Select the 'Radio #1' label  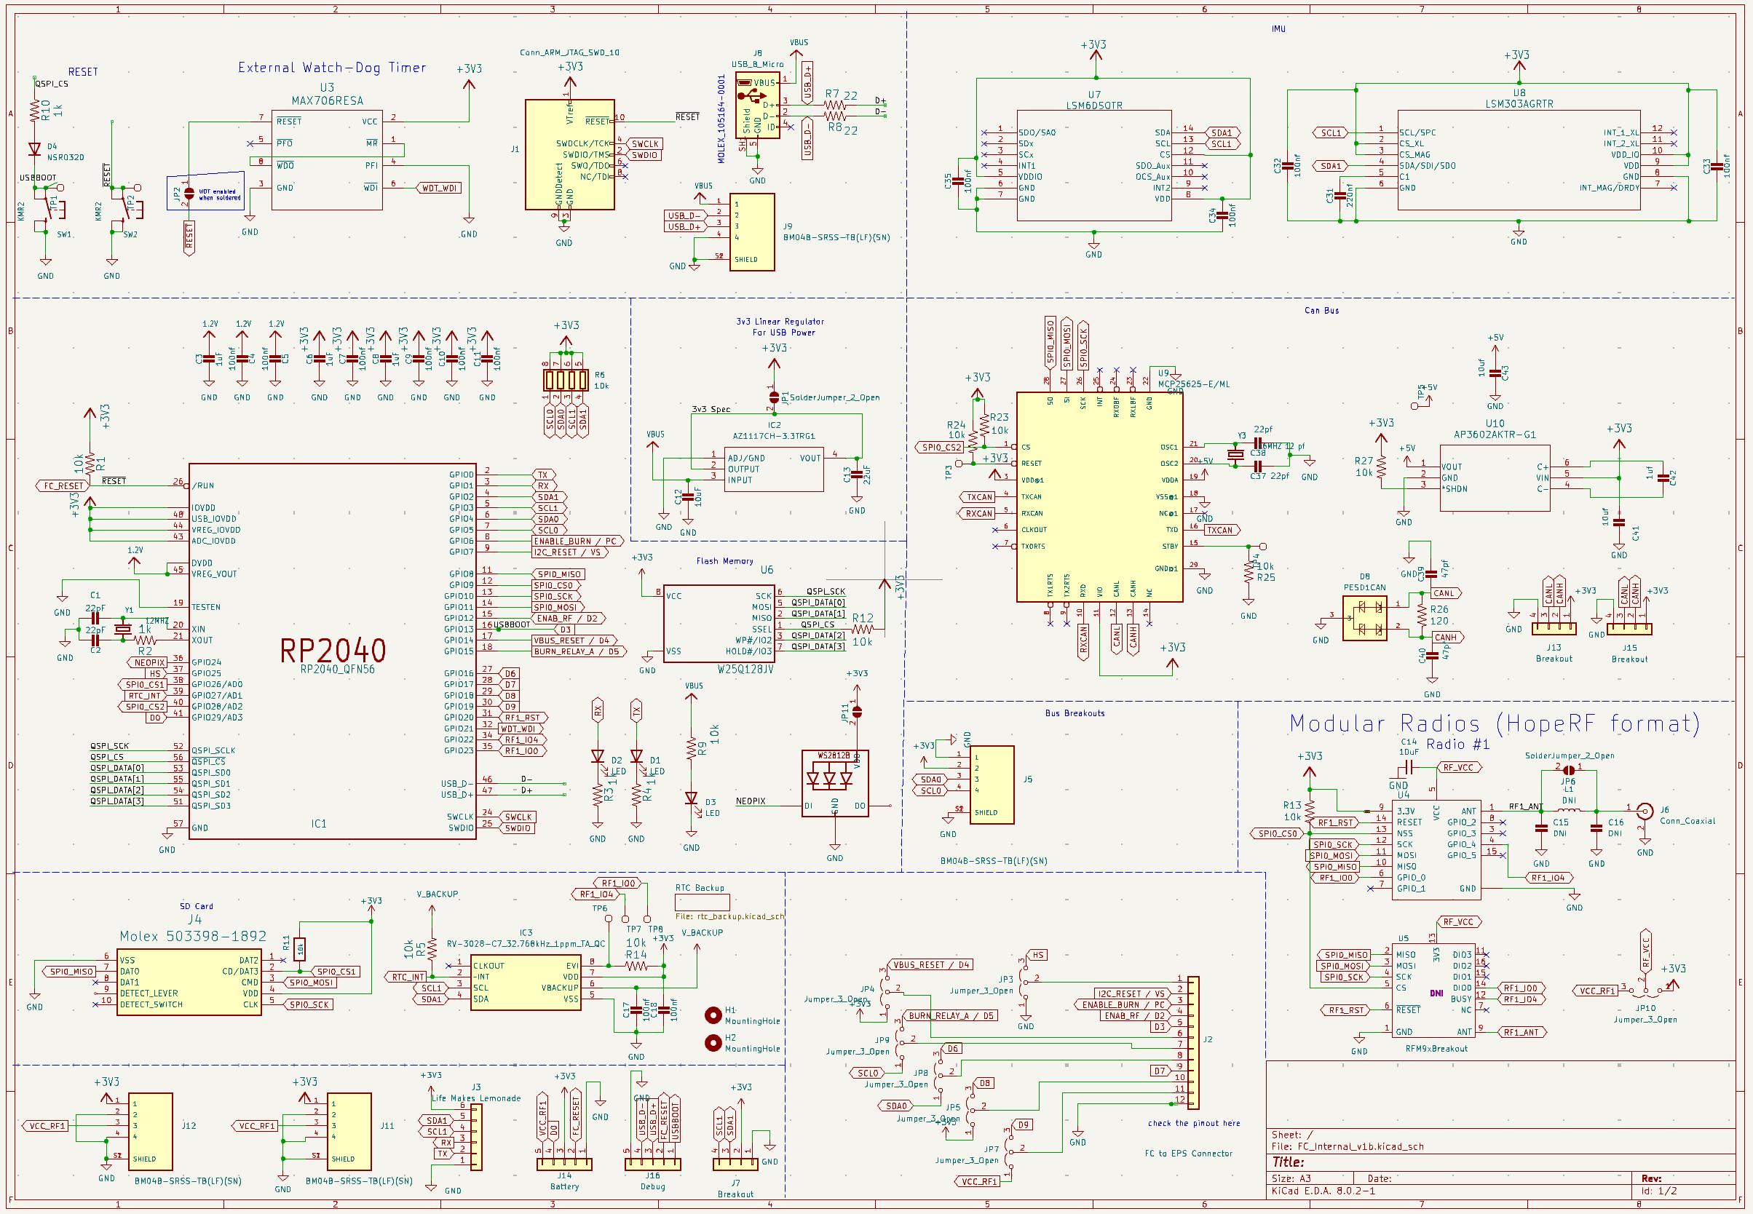(1457, 745)
